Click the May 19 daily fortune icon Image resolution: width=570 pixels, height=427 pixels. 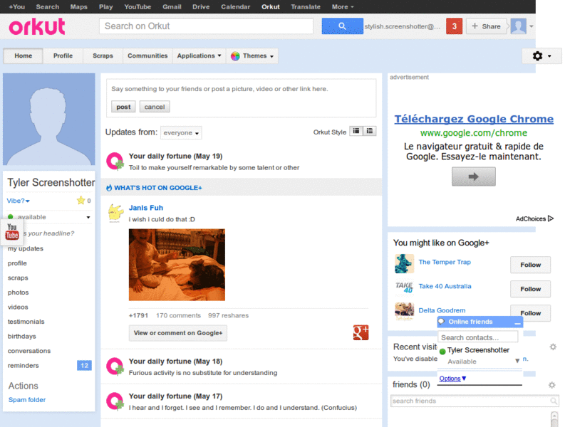115,162
